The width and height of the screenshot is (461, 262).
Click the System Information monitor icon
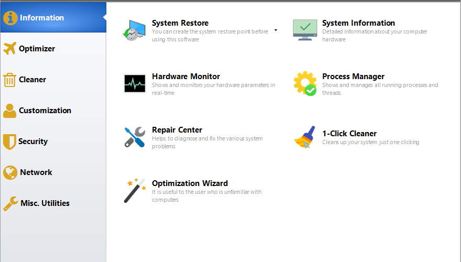coord(305,30)
